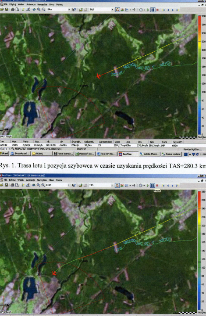Stop animation with upper red stop button
This screenshot has width=206, height=316.
click(157, 10)
